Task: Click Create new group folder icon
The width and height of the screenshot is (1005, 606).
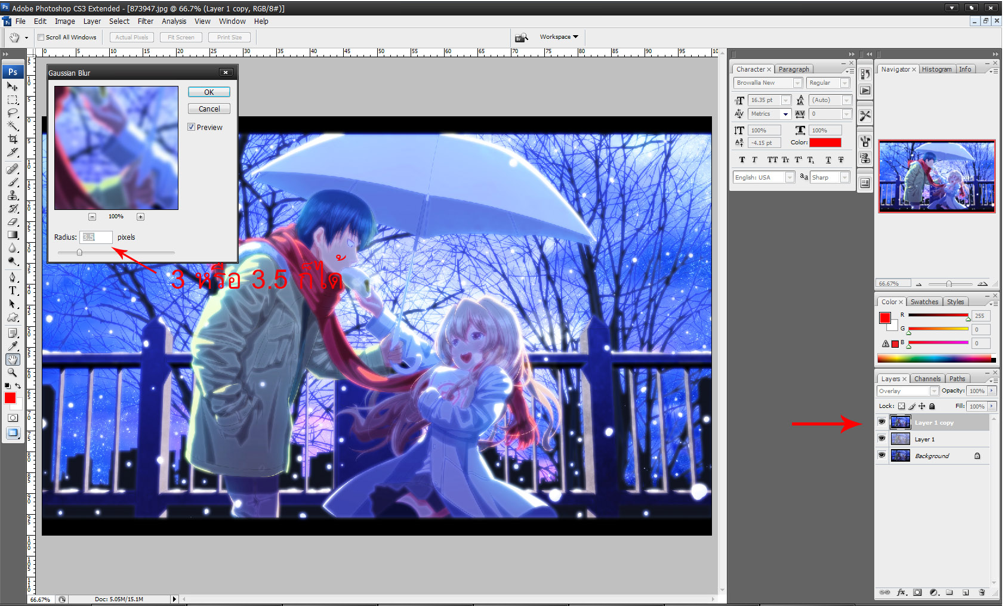Action: pos(949,592)
